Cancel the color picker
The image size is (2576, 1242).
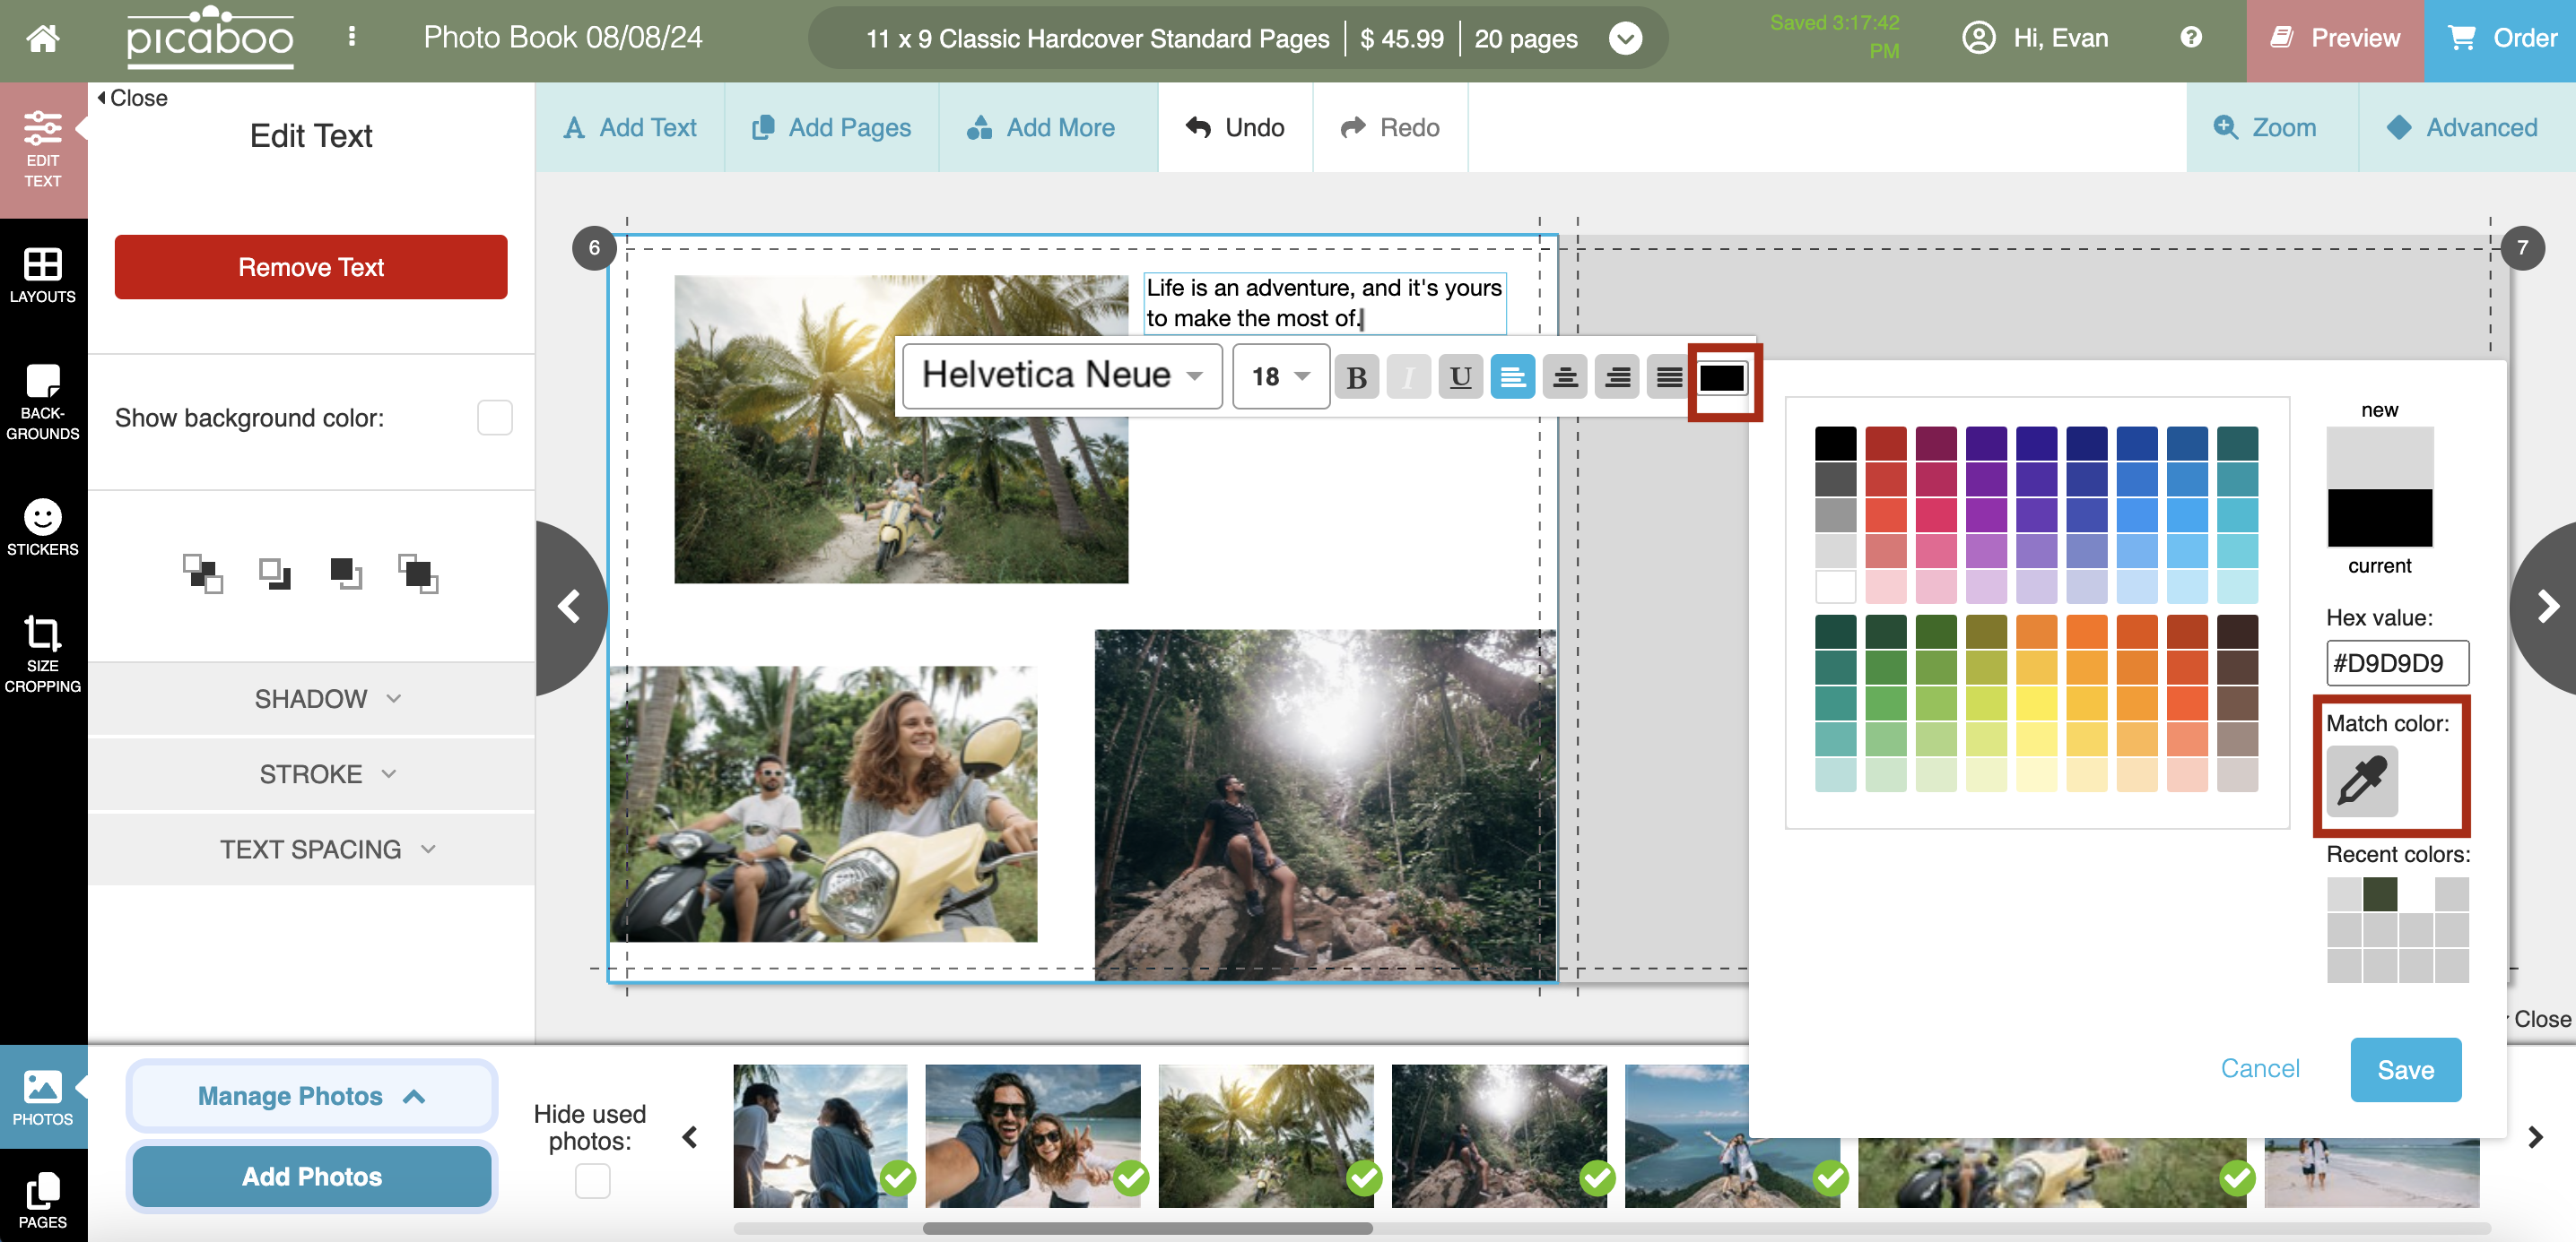point(2260,1068)
